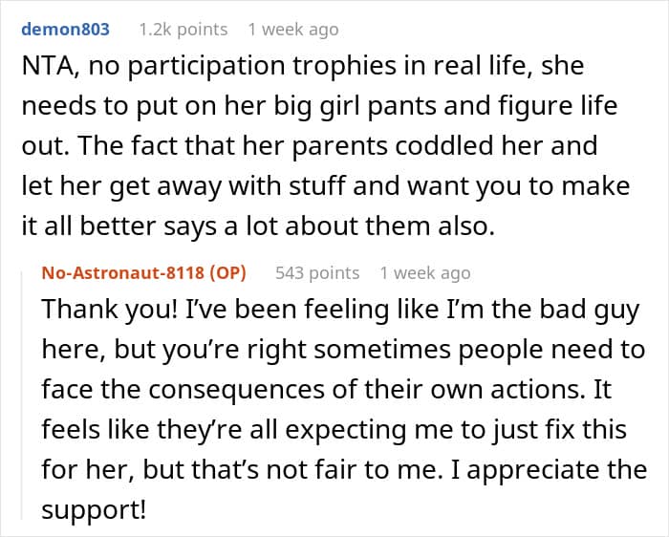Screen dimensions: 669x537
Task: Collapse reply thread via vertical line
Action: tap(22, 395)
